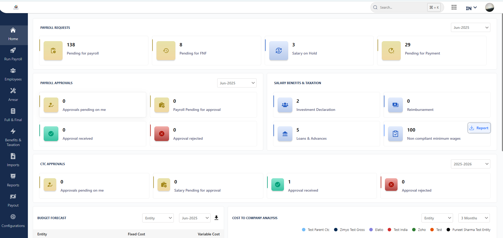Download the Budget Forecast data
Screen dimensions: 503x238
click(216, 218)
